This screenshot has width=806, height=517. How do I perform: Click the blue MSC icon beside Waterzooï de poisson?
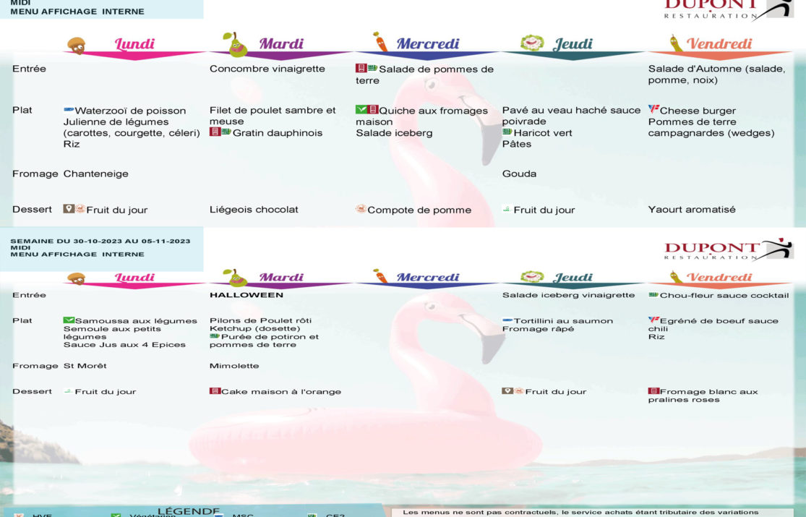[x=69, y=110]
